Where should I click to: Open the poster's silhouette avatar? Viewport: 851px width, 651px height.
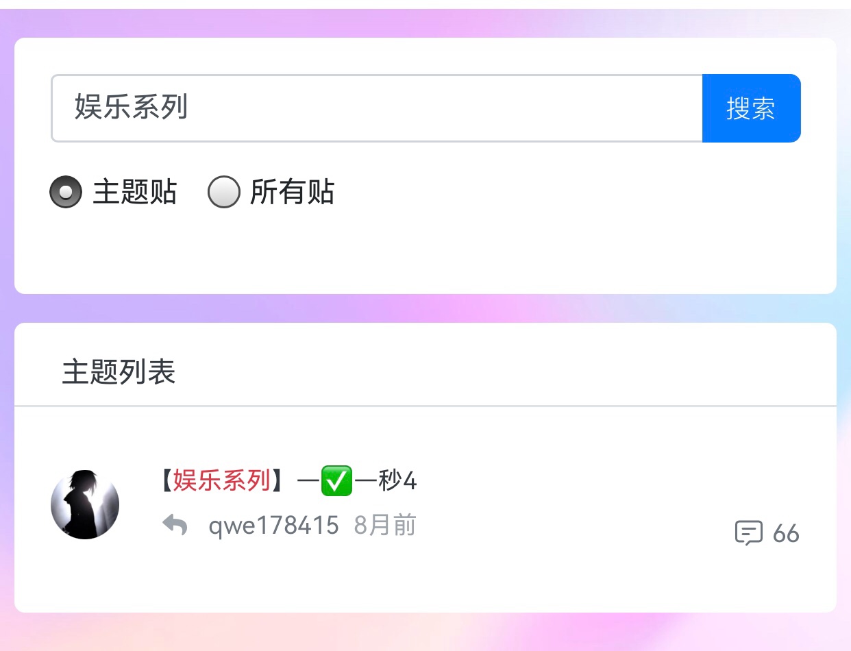pyautogui.click(x=85, y=504)
